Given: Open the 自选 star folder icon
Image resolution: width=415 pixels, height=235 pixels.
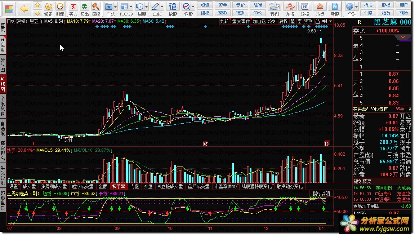Looking at the screenshot, I should [x=108, y=6].
